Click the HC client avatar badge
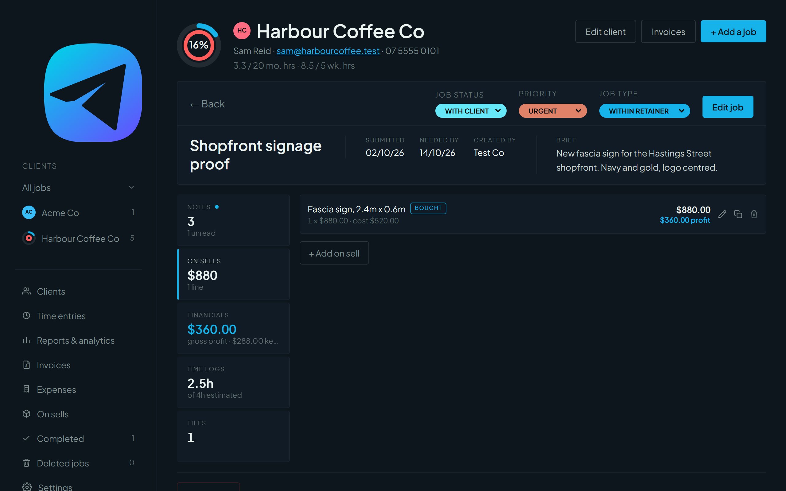This screenshot has height=491, width=786. 242,30
